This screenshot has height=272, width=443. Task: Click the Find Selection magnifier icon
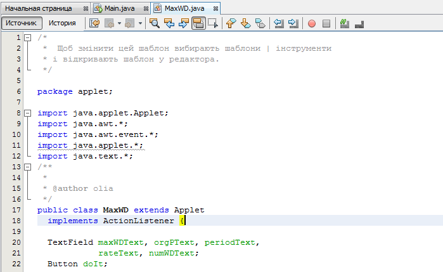(155, 23)
